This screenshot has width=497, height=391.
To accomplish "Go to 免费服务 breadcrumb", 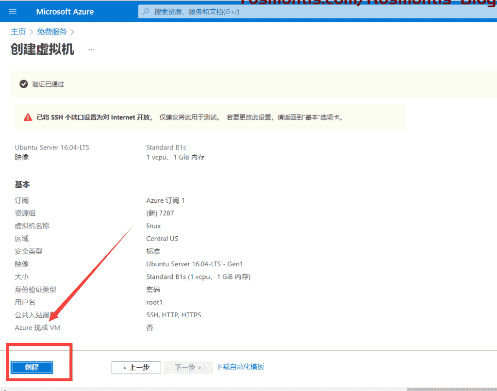I will 52,32.
